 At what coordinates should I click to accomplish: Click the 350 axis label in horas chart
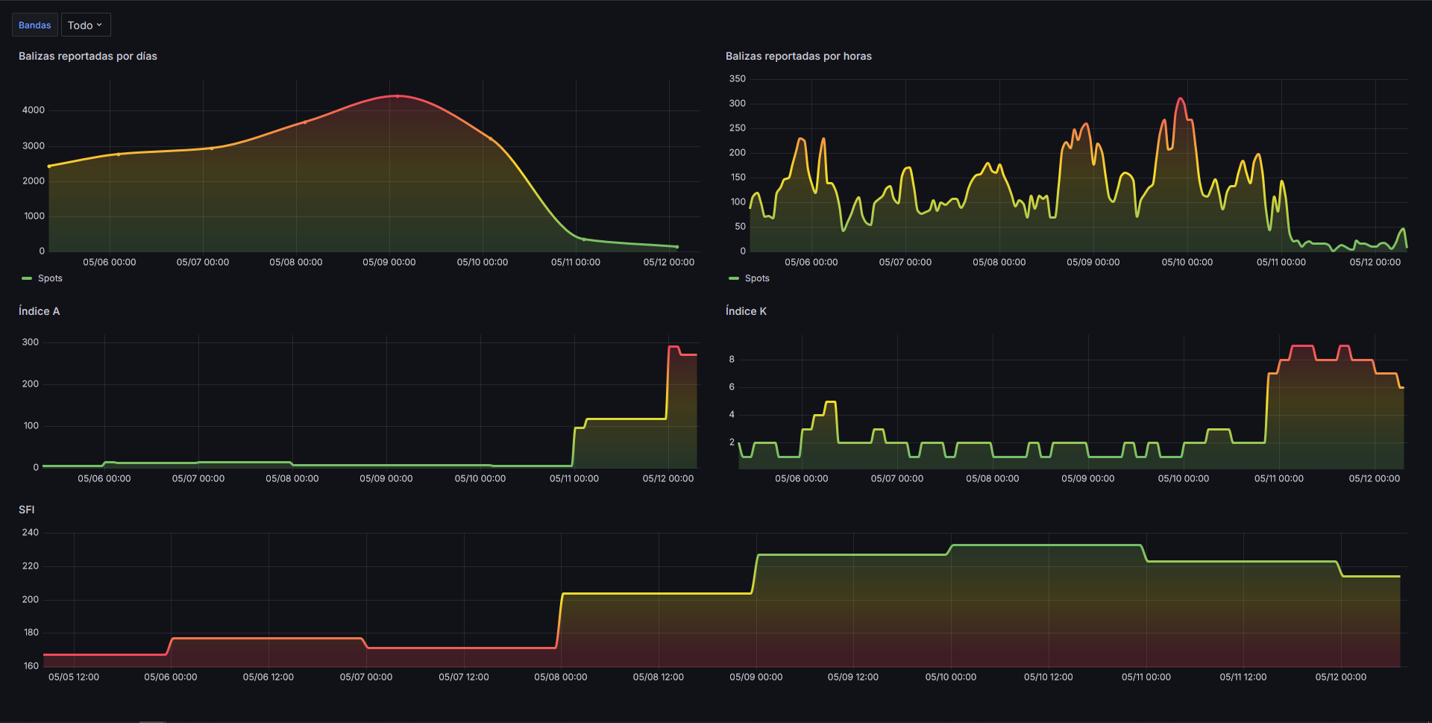[x=738, y=78]
